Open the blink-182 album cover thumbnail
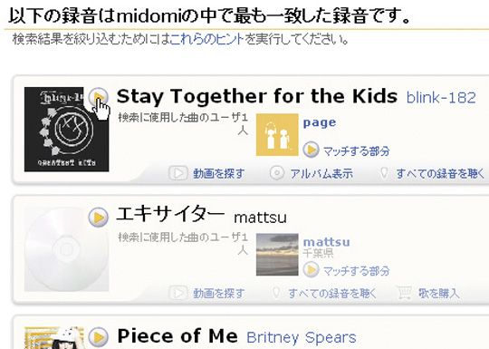489x349 pixels. pos(66,130)
